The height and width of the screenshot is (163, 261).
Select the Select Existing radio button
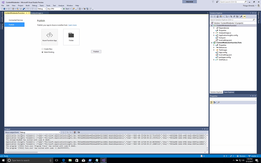43,52
